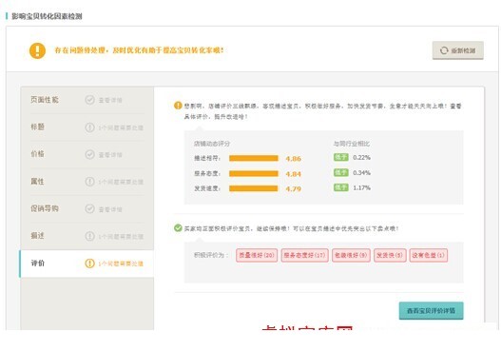Click the 描述相符 orange rating bar

[x=254, y=158]
